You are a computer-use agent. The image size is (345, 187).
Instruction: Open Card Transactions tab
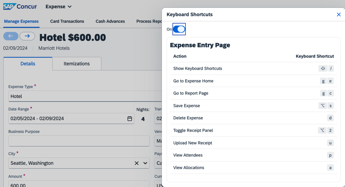tap(67, 21)
